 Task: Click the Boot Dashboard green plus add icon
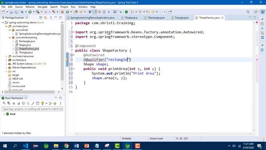click(x=55, y=103)
